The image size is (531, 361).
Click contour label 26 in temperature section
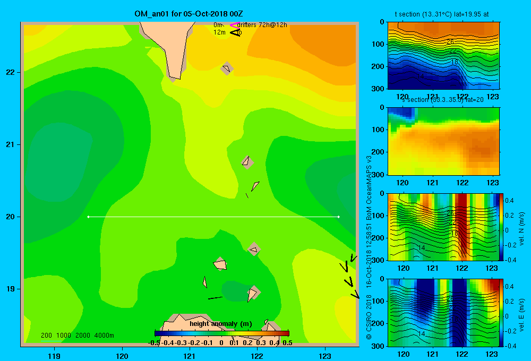coord(450,42)
